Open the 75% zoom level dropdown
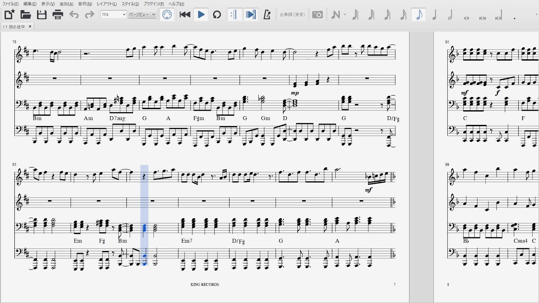The width and height of the screenshot is (539, 303). tap(113, 15)
